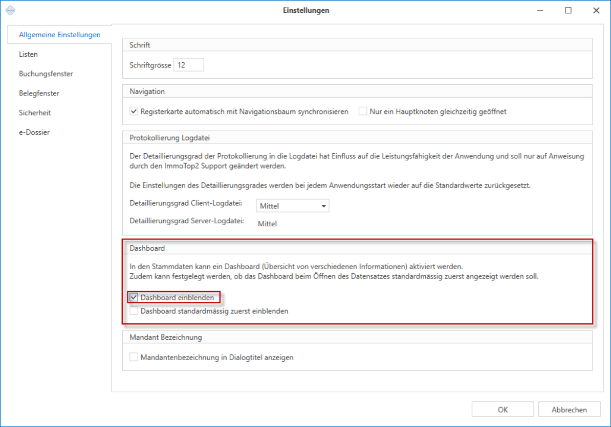The width and height of the screenshot is (611, 427).
Task: Toggle Registerkarte automatisch synchronisieren checkbox
Action: tap(134, 111)
